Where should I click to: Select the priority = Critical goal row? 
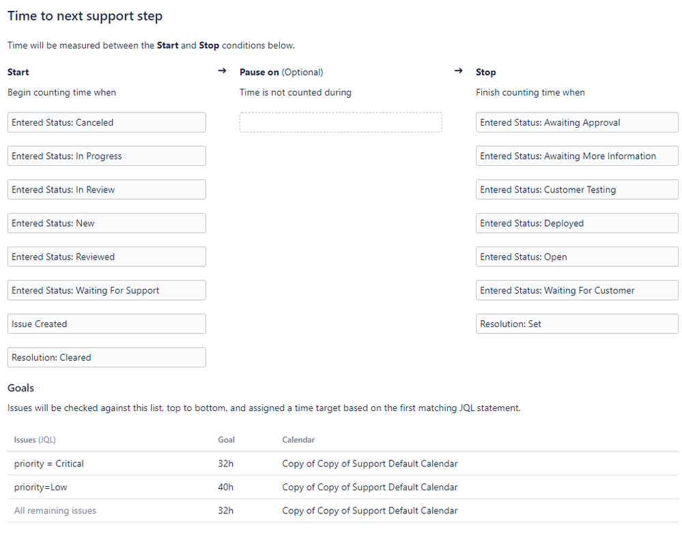(x=343, y=464)
